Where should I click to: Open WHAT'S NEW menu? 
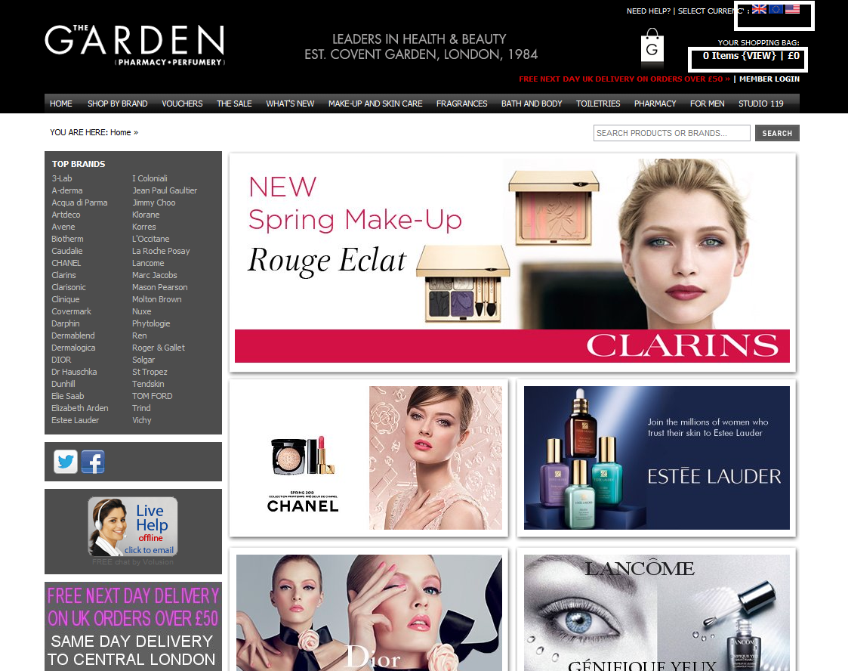[x=290, y=104]
